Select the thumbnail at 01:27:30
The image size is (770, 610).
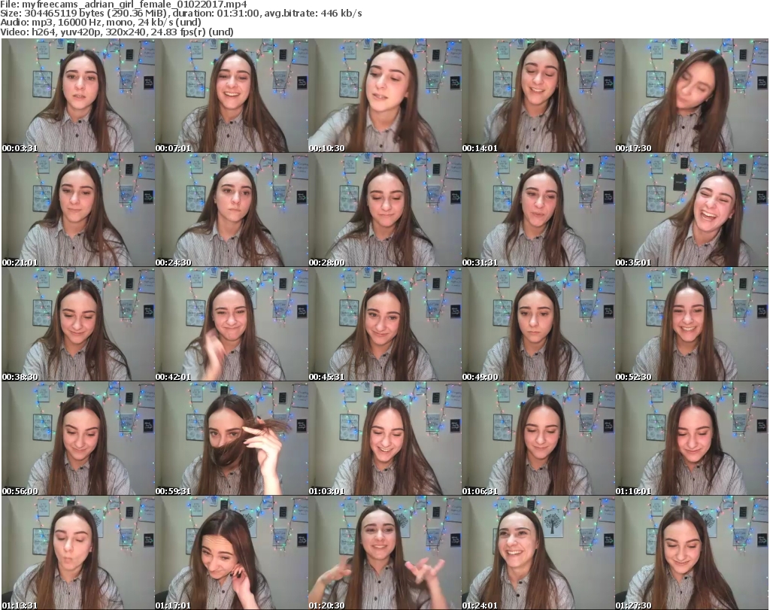pos(692,553)
